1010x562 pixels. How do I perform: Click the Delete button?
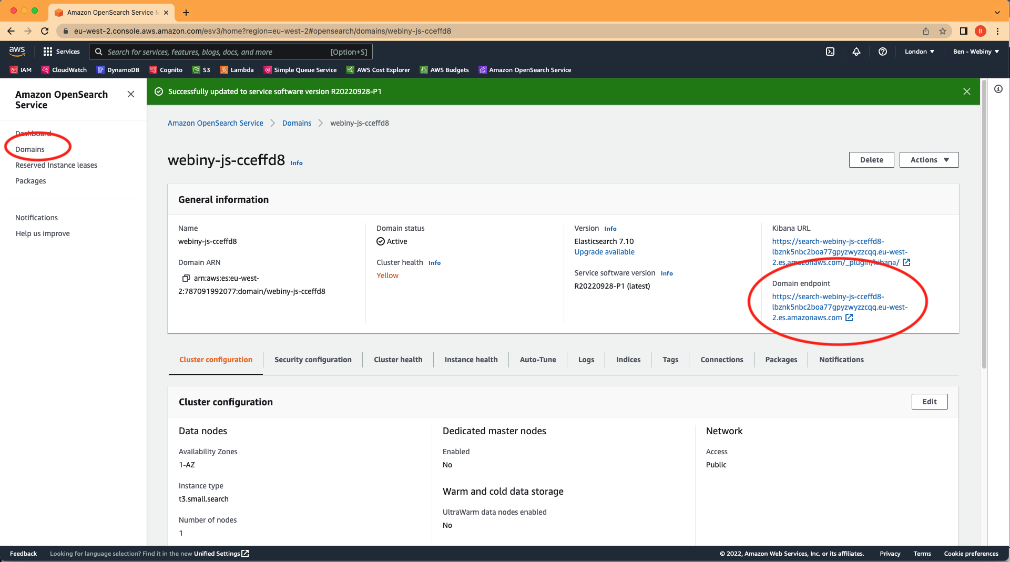click(871, 159)
